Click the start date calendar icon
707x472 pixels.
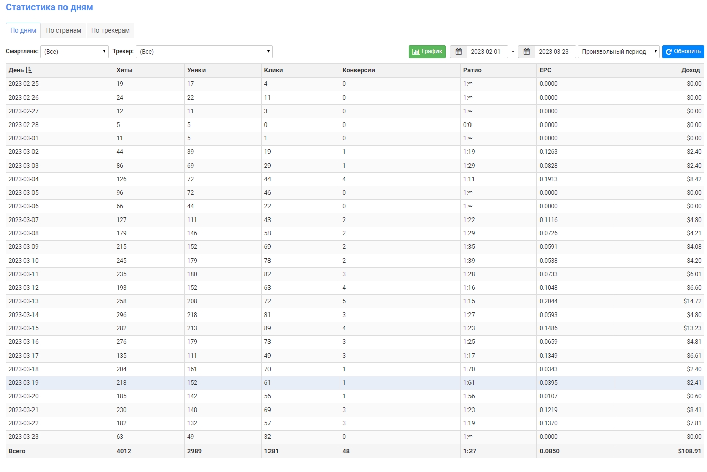458,52
